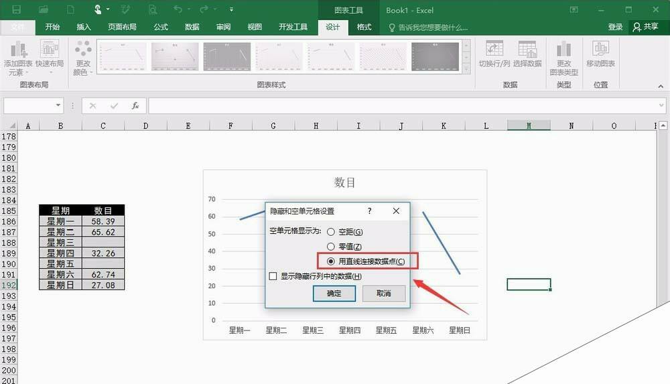The width and height of the screenshot is (670, 384).
Task: Click cell containing 58.39
Action: click(103, 222)
